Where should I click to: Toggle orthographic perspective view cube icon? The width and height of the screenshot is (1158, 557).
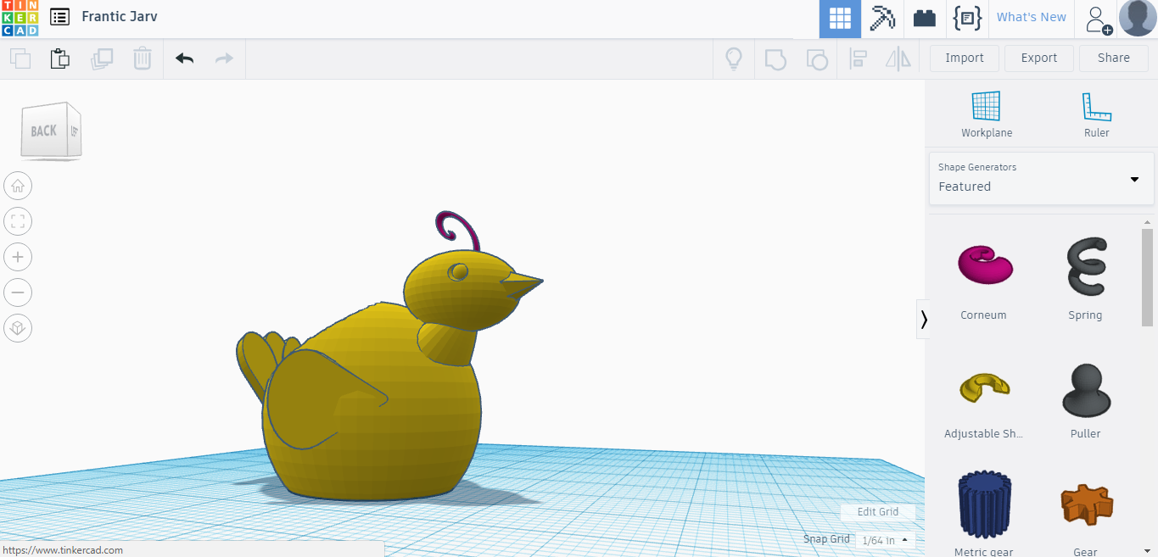tap(18, 328)
